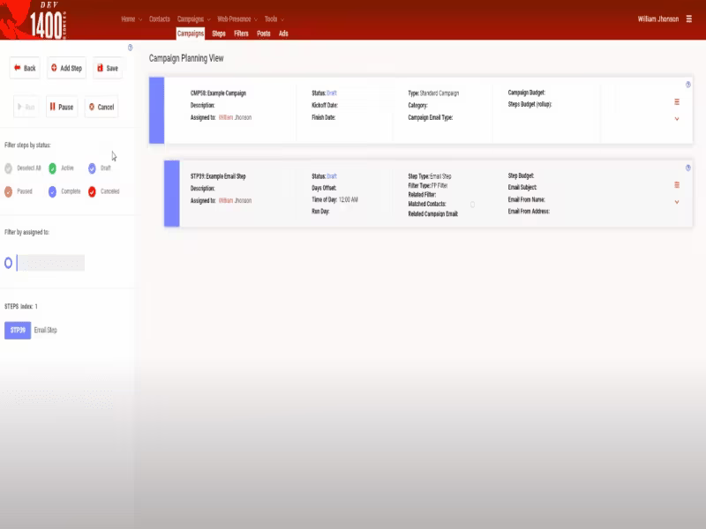This screenshot has height=529, width=706.
Task: Open the help icon above the sidebar buttons
Action: tap(130, 48)
